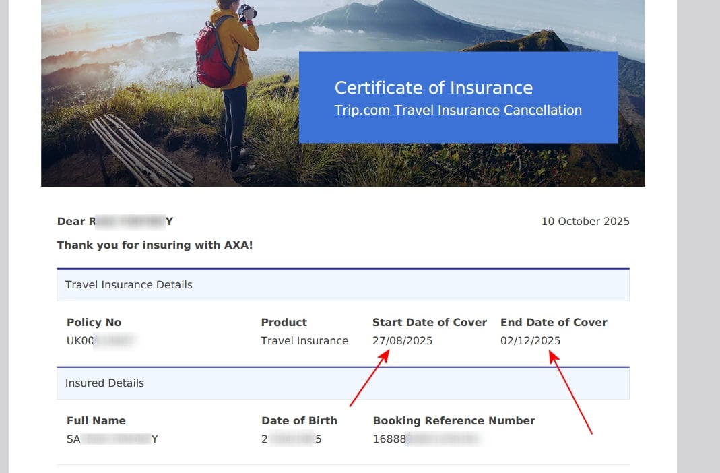Select the "Travel Insurance" product value
Screen dimensions: 720x473
[x=304, y=341]
